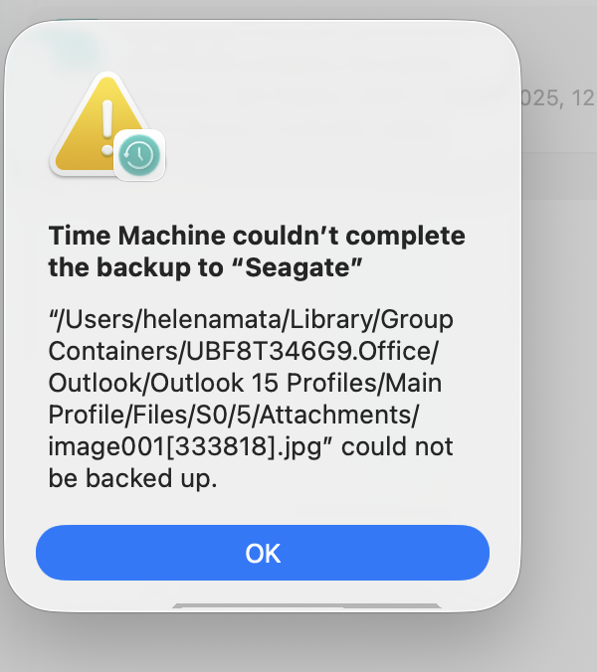The image size is (597, 672).
Task: Select the "Time Machine couldn't complete" heading
Action: [x=257, y=237]
